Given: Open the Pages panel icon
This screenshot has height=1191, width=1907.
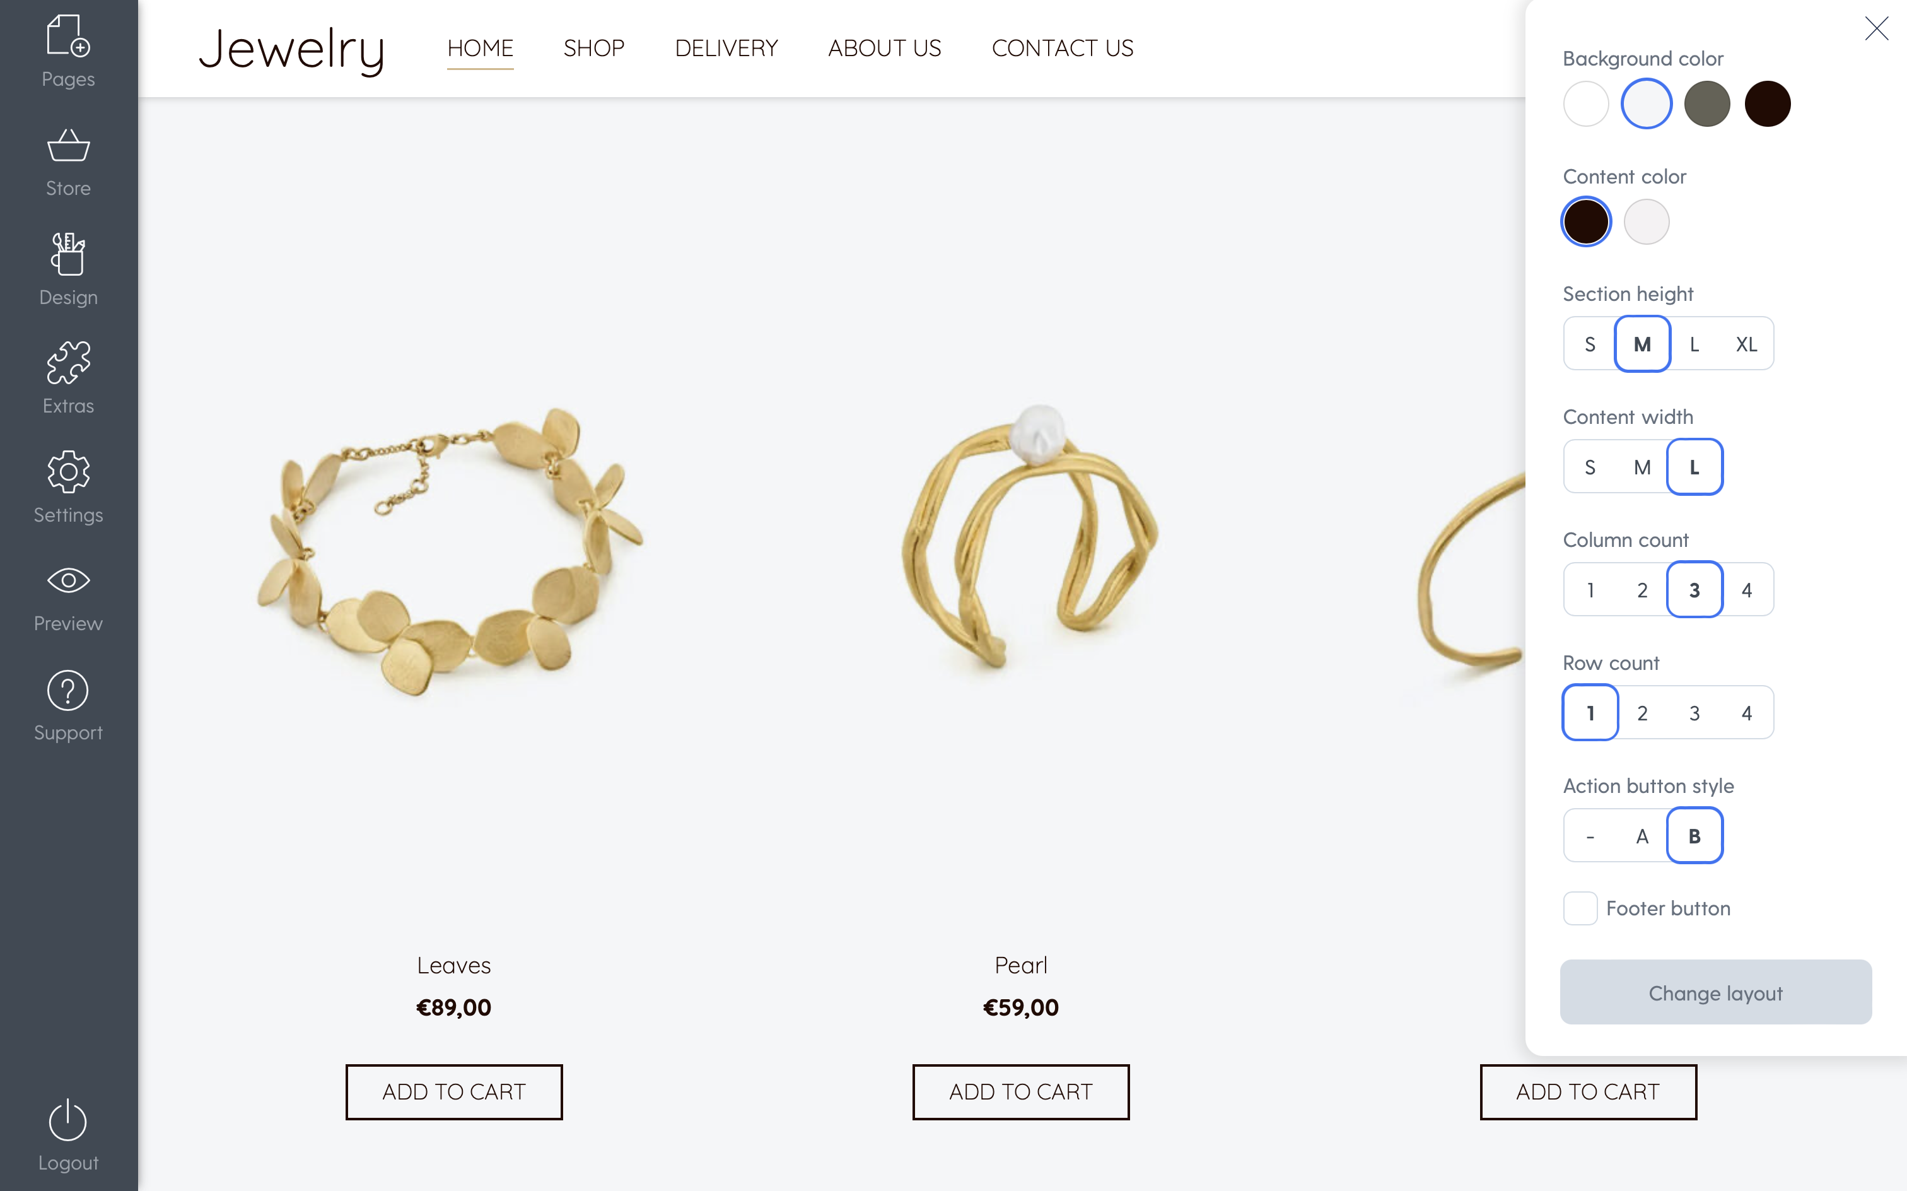Looking at the screenshot, I should click(x=67, y=35).
